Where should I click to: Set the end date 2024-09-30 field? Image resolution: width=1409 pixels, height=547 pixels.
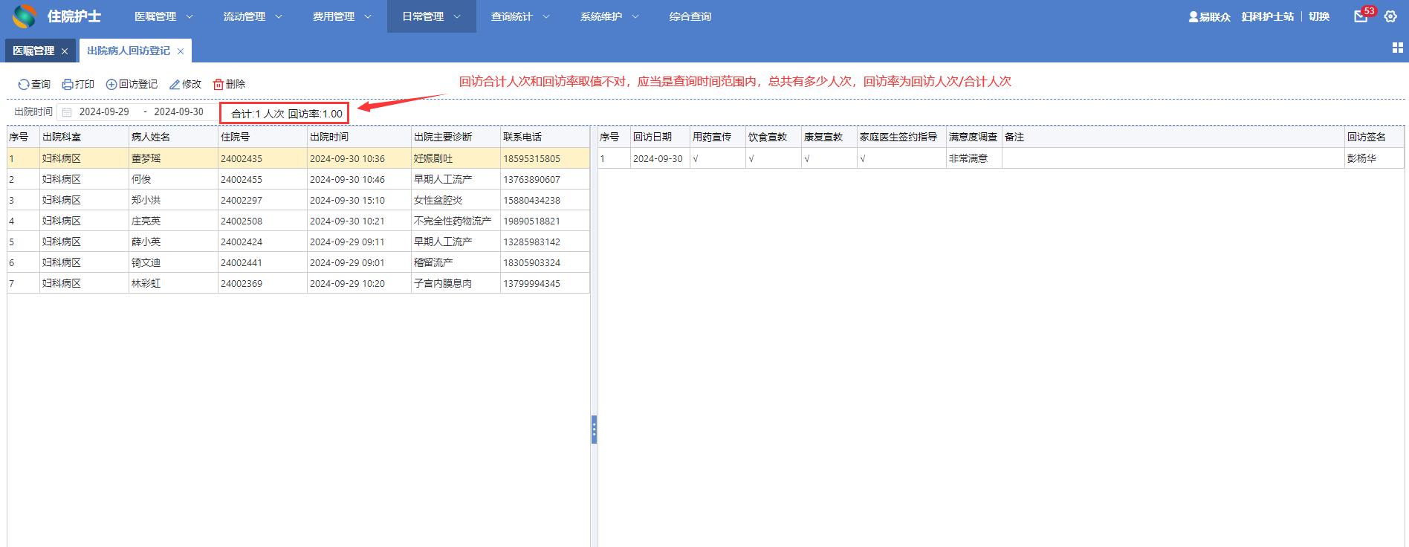click(x=179, y=112)
